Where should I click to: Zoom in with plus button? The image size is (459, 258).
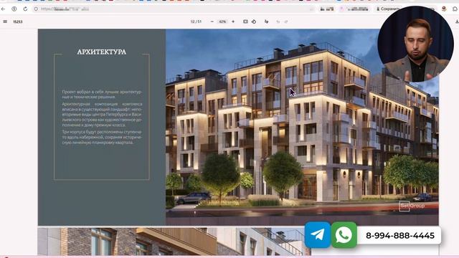click(233, 21)
